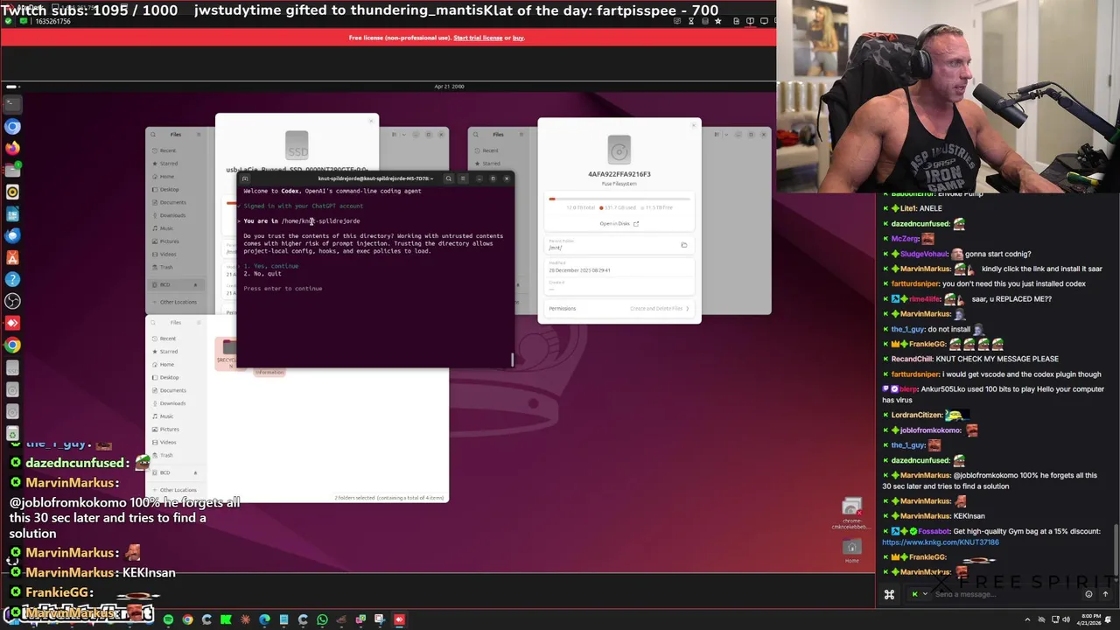This screenshot has width=1120, height=630.
Task: Expand view options arrow in the top-right Files window
Action: click(x=726, y=135)
